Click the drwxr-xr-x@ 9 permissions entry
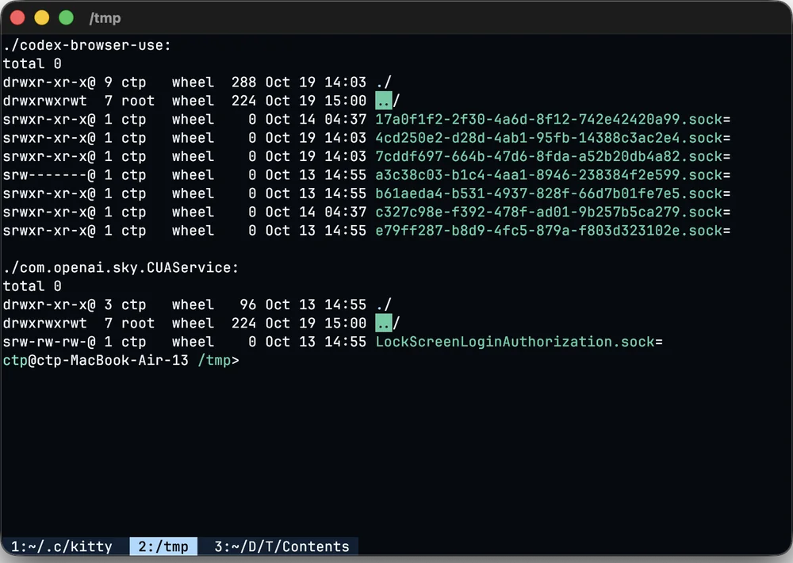The image size is (793, 563). 58,82
